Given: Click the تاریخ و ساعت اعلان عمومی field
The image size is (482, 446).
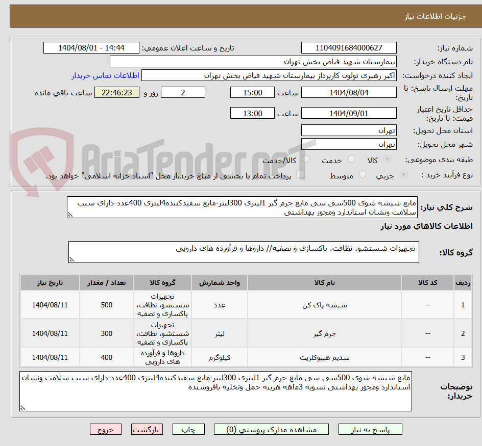Looking at the screenshot, I should tap(90, 47).
